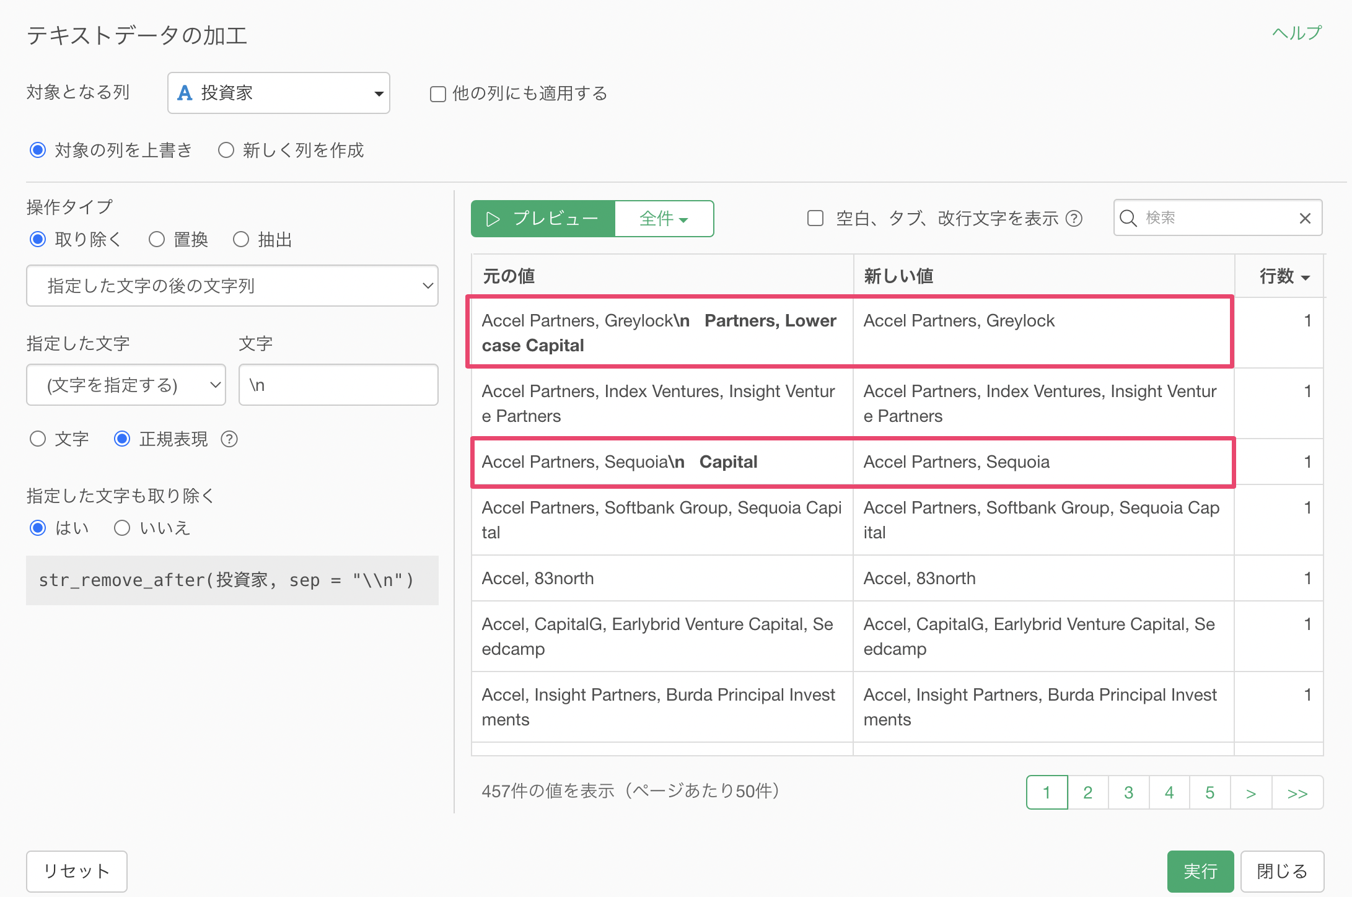
Task: Enable 他の列にも適用する checkbox
Action: (x=438, y=94)
